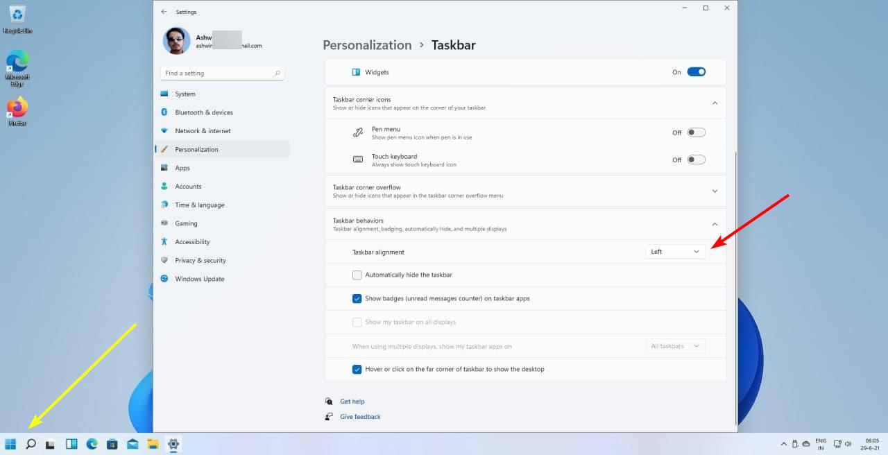Open Microsoft Store from taskbar
Image resolution: width=888 pixels, height=455 pixels.
[112, 444]
